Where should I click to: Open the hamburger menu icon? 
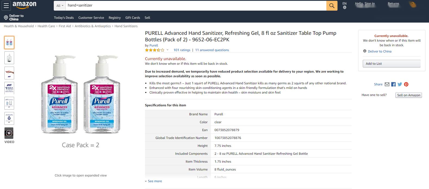pos(6,6)
